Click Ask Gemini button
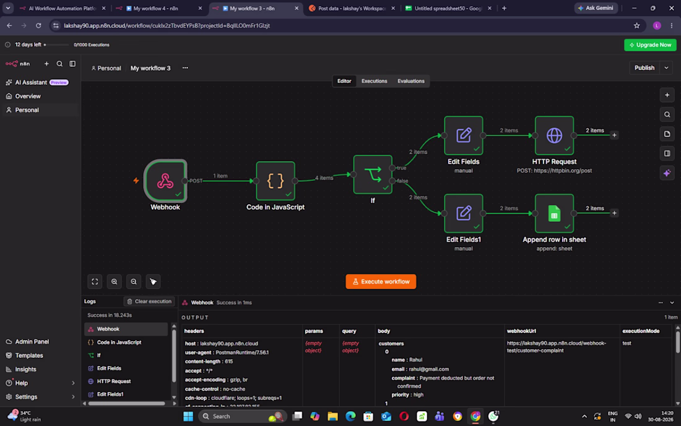The width and height of the screenshot is (681, 426). click(596, 8)
